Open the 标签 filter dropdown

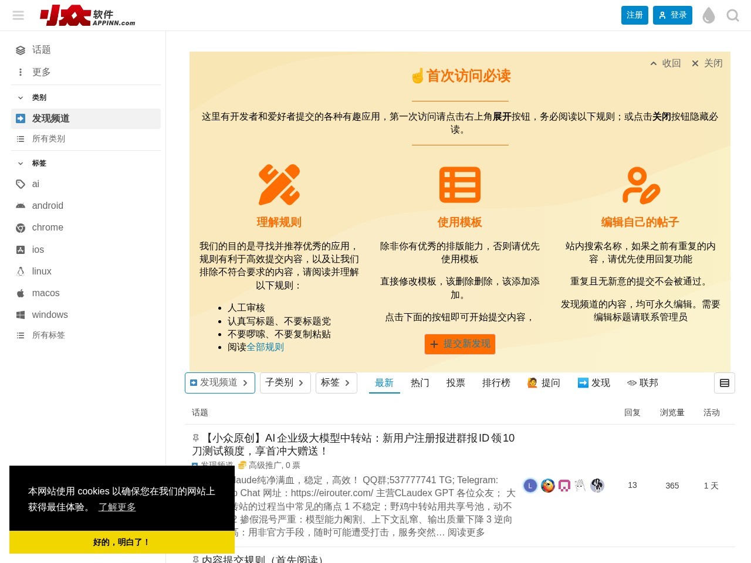click(336, 383)
